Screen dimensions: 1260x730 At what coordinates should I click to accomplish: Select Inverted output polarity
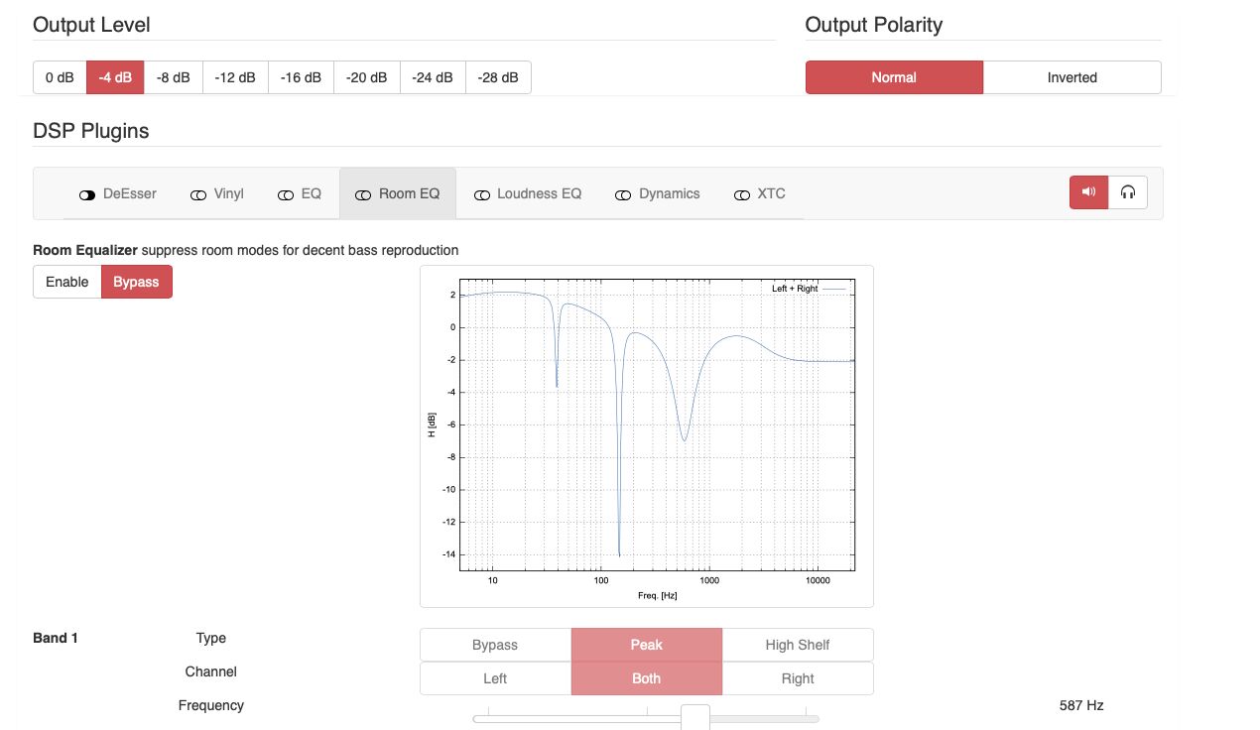pos(1072,77)
